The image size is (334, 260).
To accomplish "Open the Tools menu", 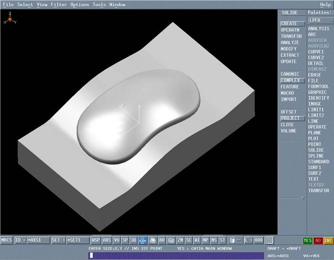I will pos(99,5).
